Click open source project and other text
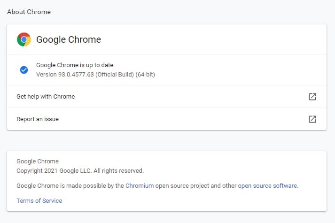Screen dimensions: 335x223 coord(196,185)
